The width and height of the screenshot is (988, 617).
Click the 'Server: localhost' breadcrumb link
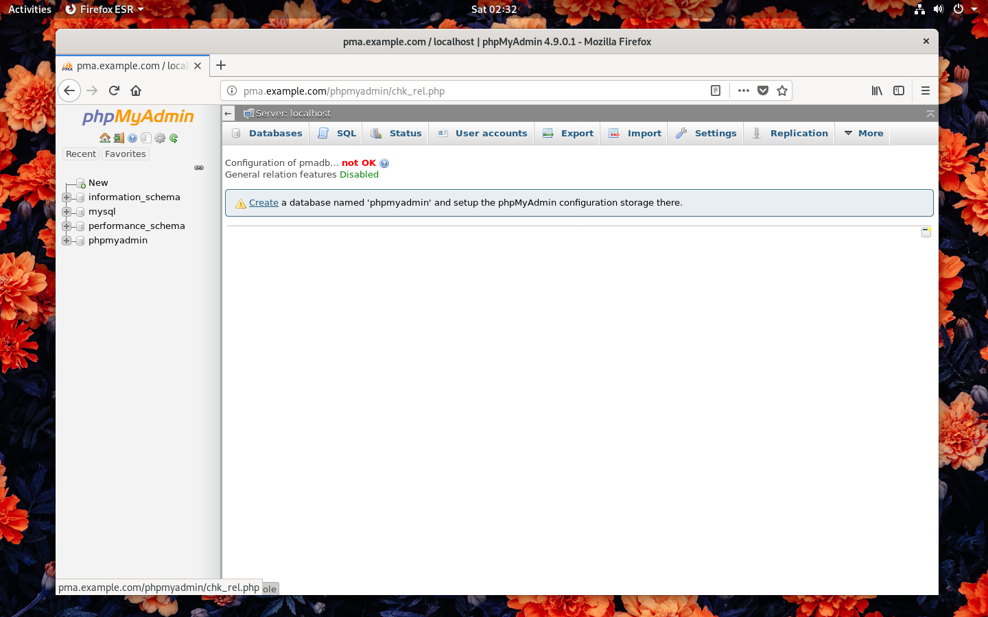pyautogui.click(x=293, y=114)
